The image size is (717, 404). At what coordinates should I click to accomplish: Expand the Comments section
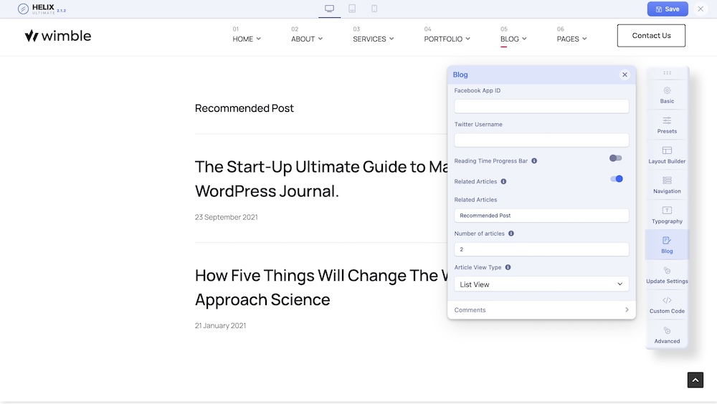click(x=541, y=310)
